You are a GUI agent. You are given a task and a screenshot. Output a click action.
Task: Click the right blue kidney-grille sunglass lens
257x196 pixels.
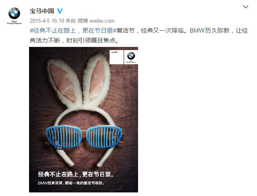pos(104,136)
